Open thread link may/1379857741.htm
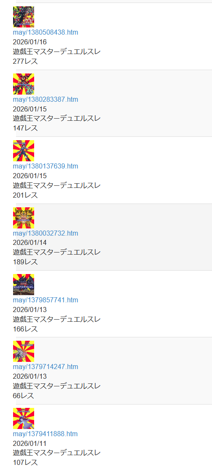 [46, 300]
